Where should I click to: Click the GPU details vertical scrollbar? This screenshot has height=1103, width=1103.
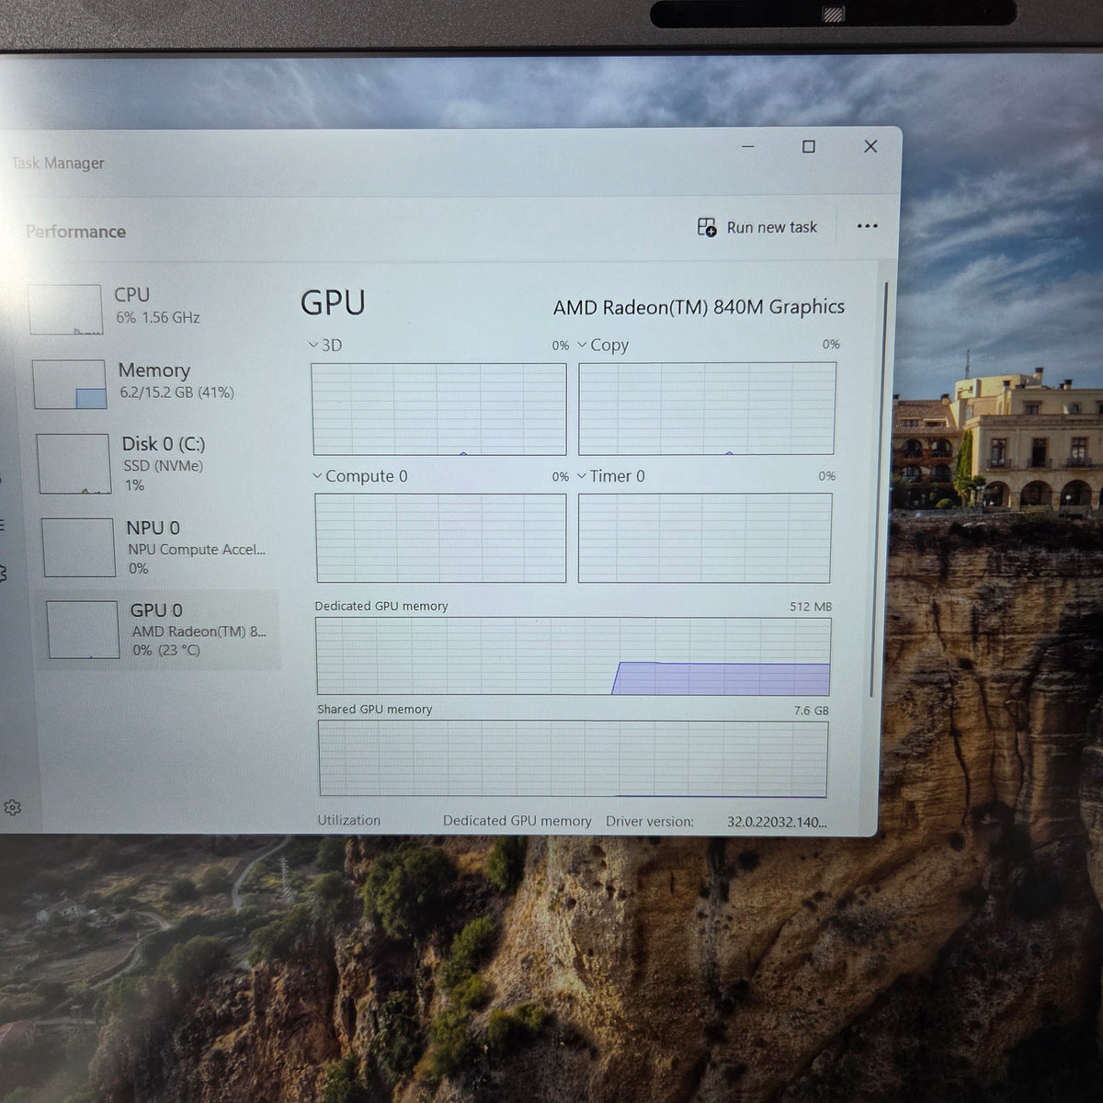tap(877, 487)
